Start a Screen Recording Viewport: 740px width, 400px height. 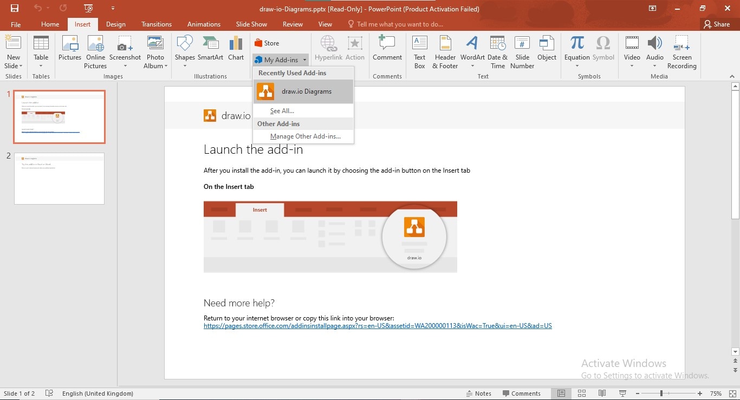pos(681,52)
